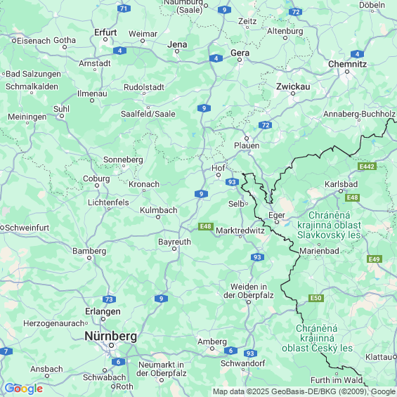Click the E442 route shield
This screenshot has width=397, height=397.
[x=367, y=167]
